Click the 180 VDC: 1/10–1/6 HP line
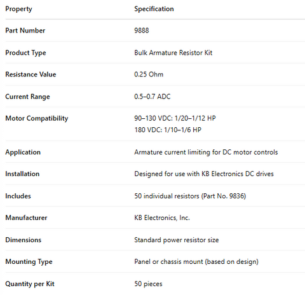Screen dimensions: 305x295 click(168, 130)
